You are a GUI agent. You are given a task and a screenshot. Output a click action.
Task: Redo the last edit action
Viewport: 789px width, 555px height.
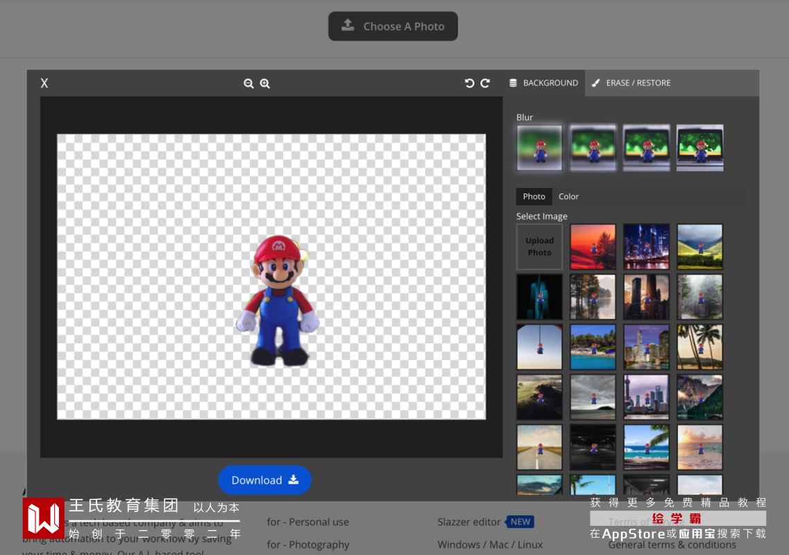point(485,83)
